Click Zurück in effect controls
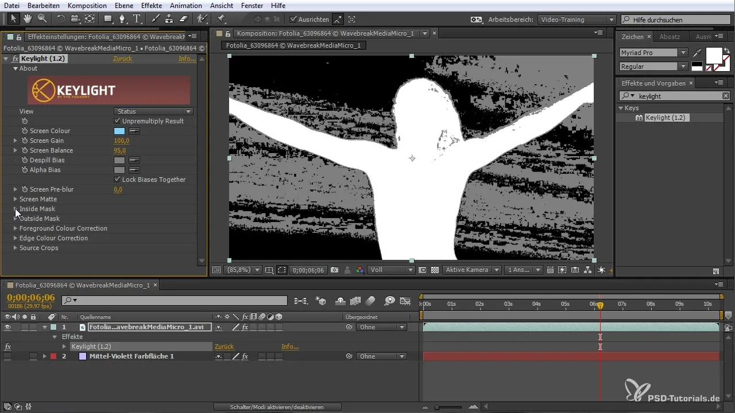 [122, 59]
